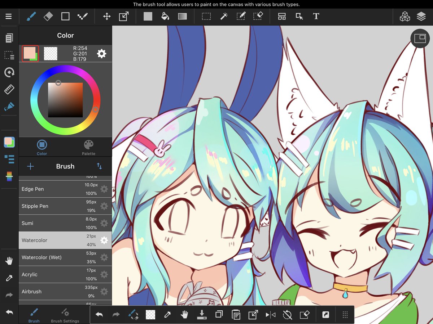Open Airbrush settings gear
The width and height of the screenshot is (433, 324).
click(104, 292)
